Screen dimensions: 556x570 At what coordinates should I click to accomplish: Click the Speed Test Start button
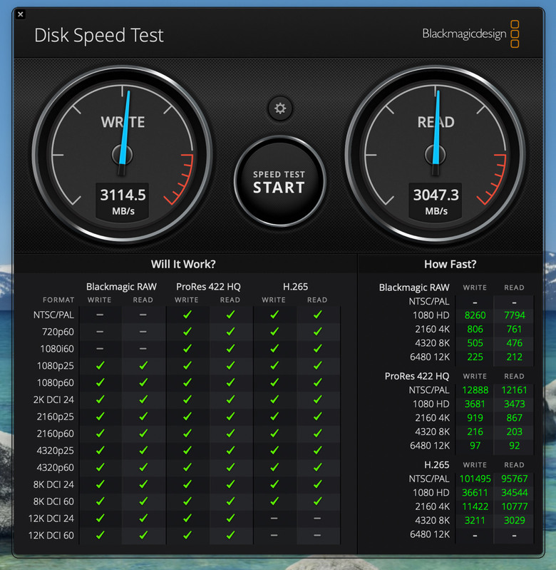click(279, 181)
